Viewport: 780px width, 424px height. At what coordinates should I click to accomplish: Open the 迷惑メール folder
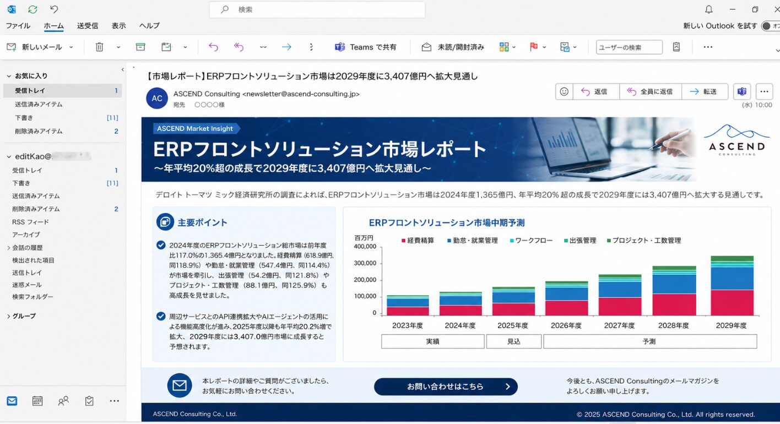pos(27,285)
